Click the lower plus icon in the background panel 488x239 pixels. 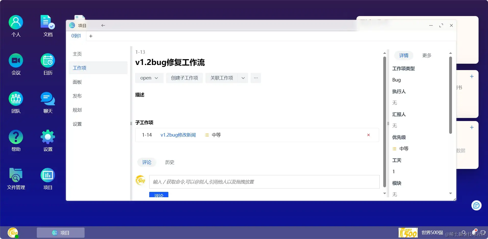coord(472,127)
